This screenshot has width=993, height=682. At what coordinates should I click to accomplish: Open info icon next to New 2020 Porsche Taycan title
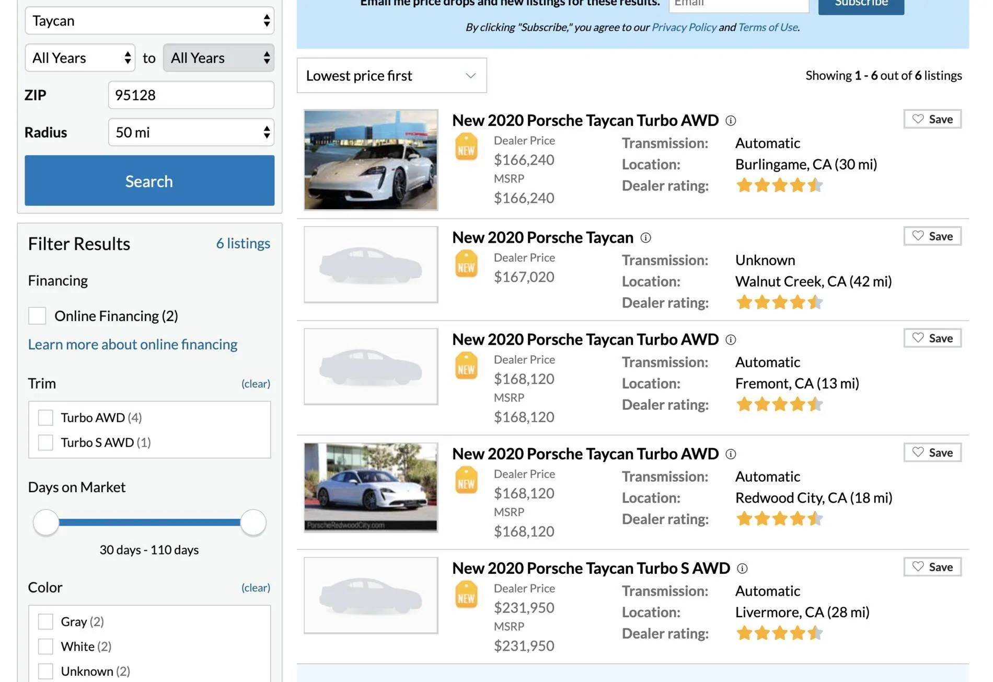click(645, 238)
